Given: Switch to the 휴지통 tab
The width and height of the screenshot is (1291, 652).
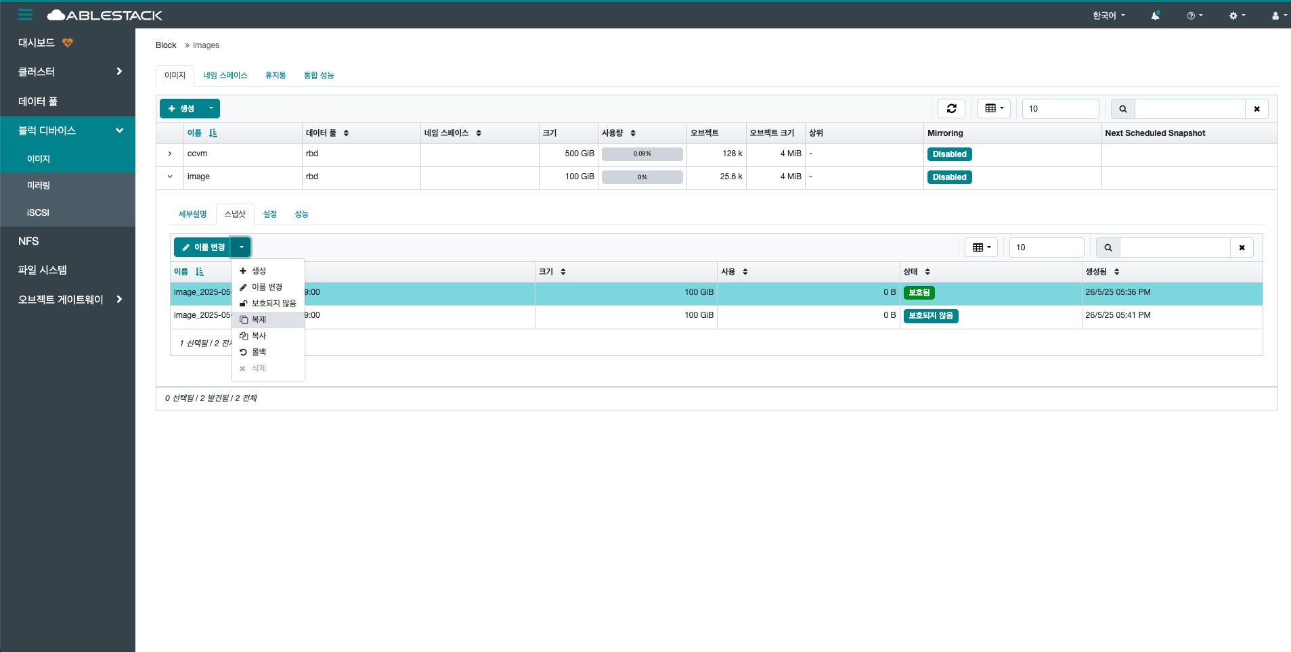Looking at the screenshot, I should pyautogui.click(x=275, y=75).
